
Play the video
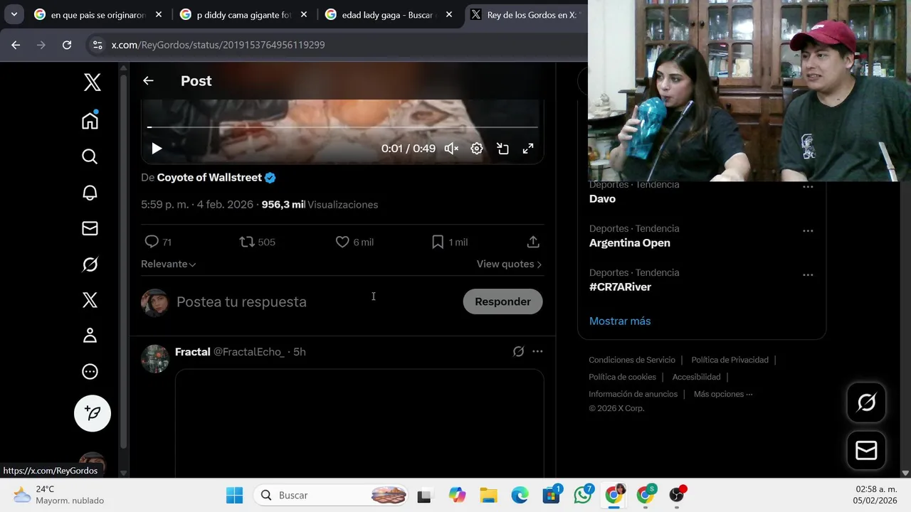pyautogui.click(x=157, y=149)
